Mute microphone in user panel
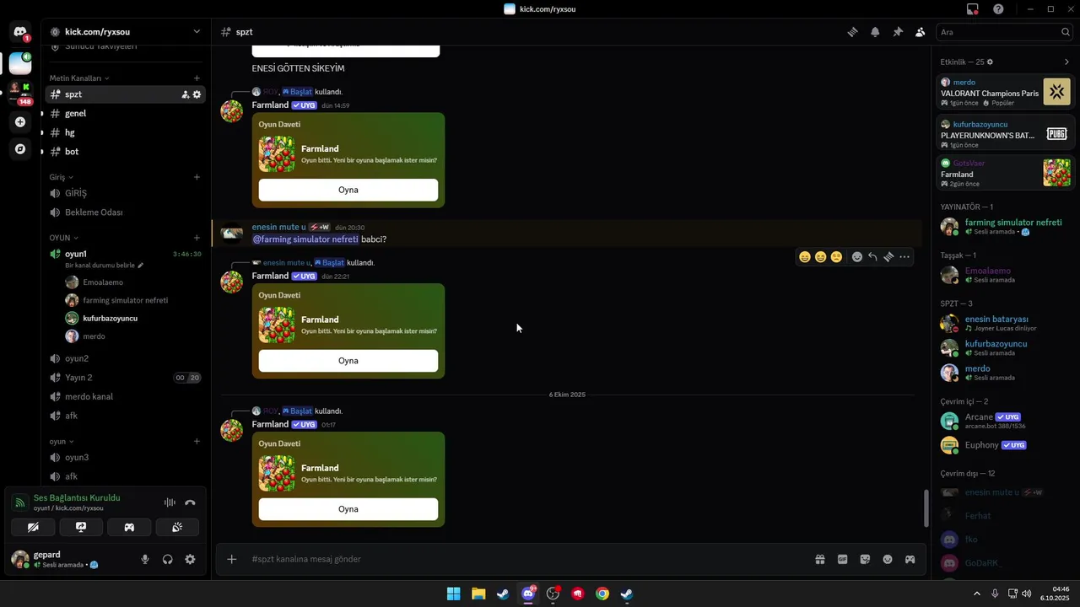 pyautogui.click(x=145, y=559)
